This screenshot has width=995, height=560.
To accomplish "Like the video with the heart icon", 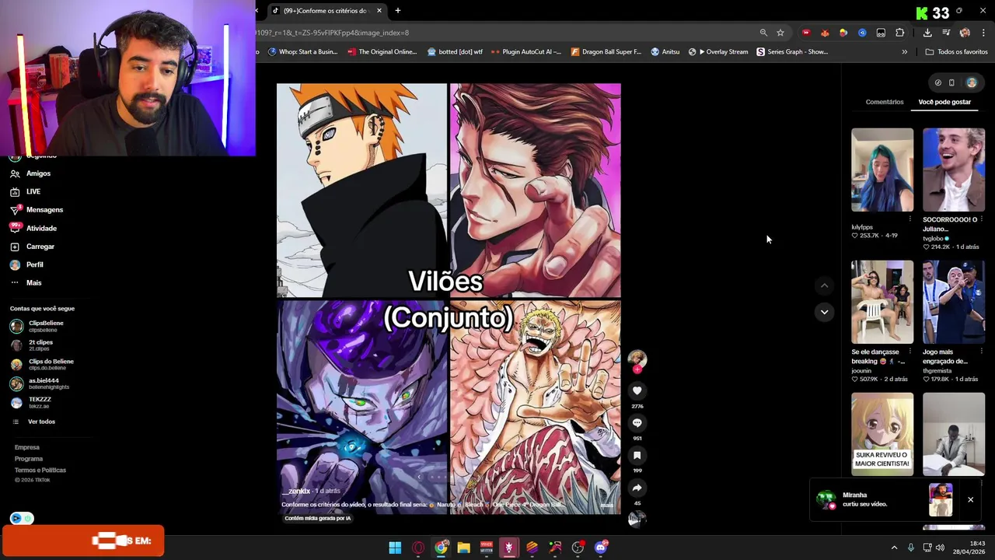I will 637,390.
